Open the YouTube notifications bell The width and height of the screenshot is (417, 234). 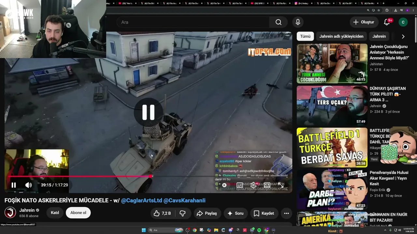[387, 22]
